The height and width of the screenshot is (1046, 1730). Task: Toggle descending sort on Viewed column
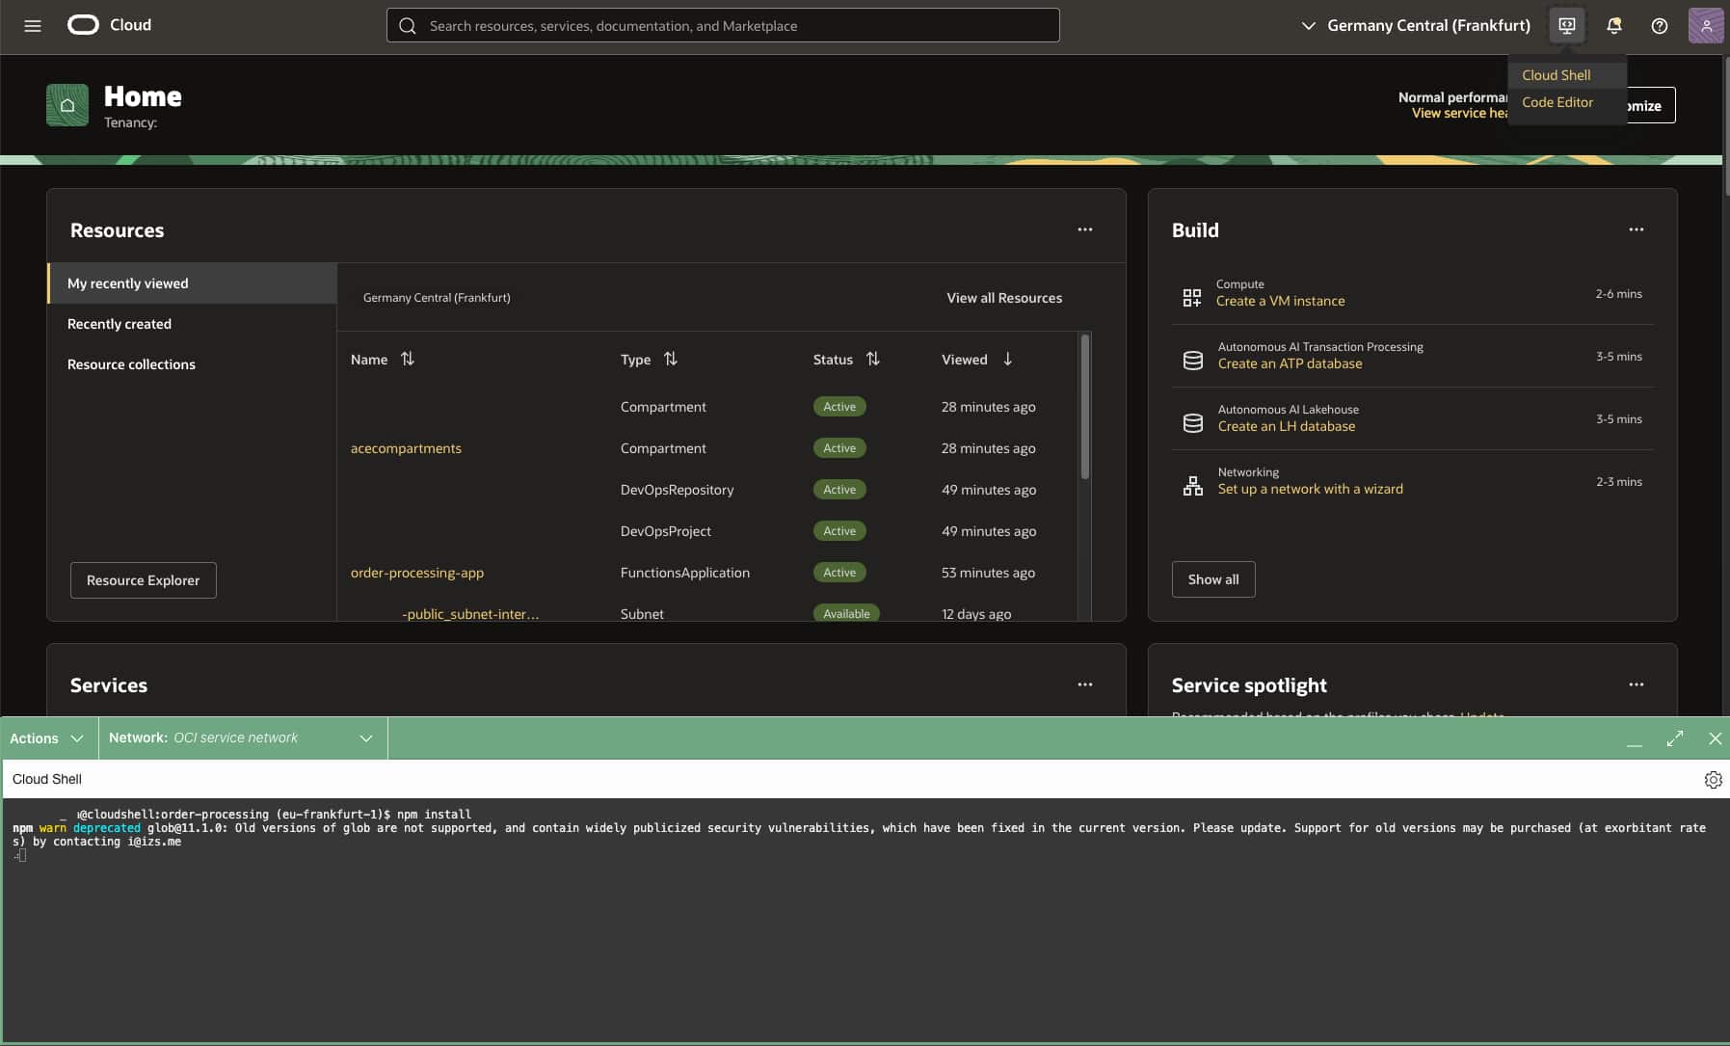[1008, 359]
